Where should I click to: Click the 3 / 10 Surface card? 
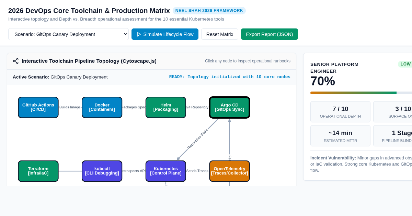click(x=393, y=112)
